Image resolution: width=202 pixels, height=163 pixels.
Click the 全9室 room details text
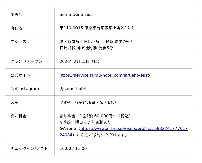pos(88,103)
